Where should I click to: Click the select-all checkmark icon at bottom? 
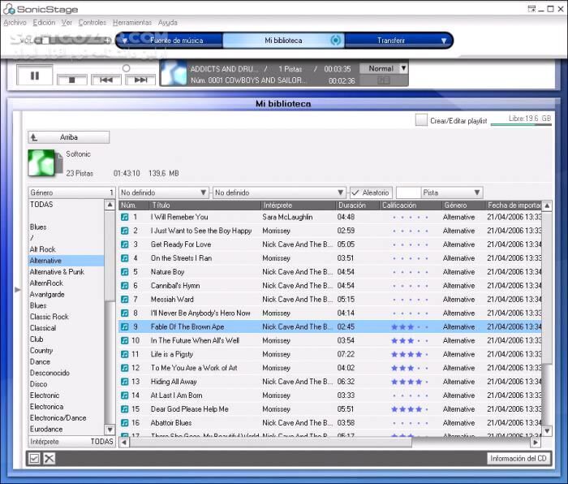(34, 459)
